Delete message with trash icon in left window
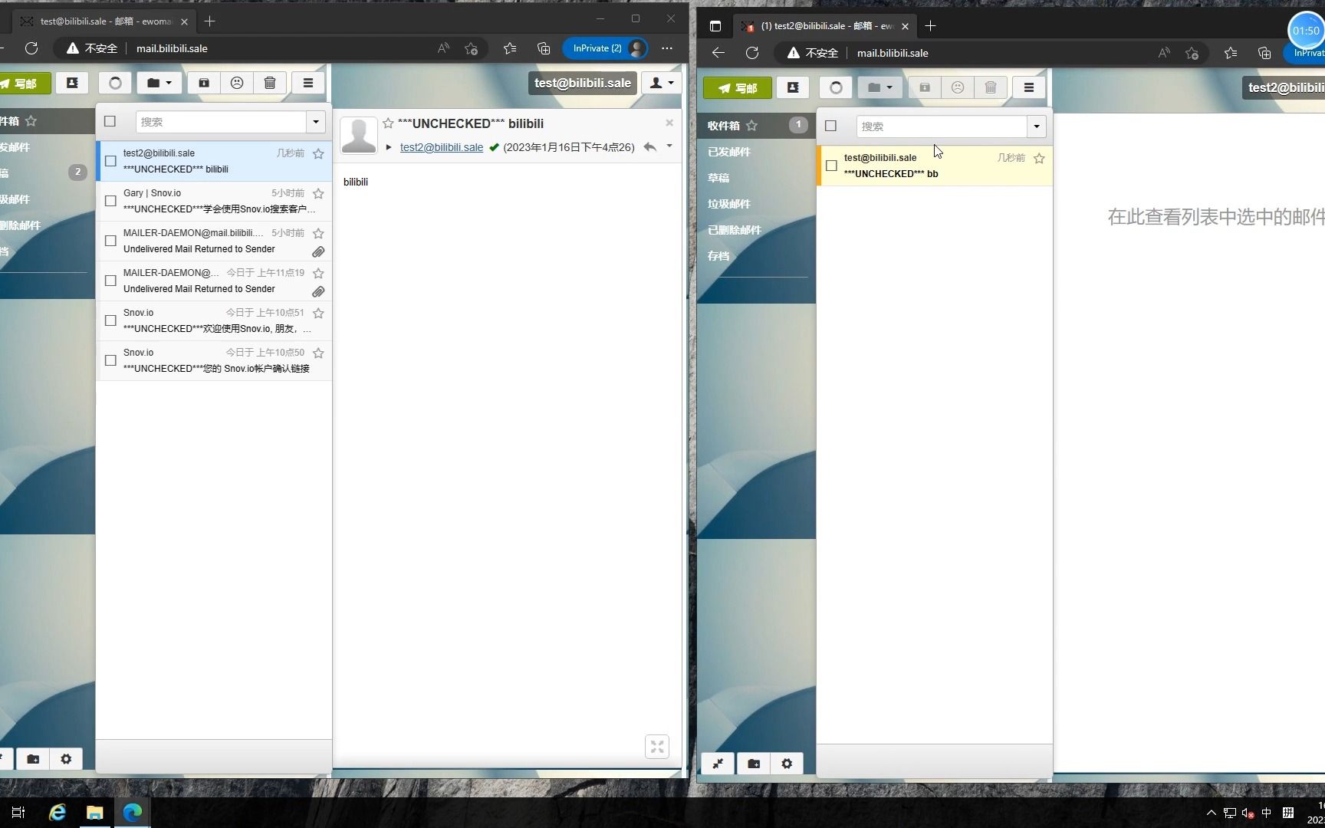 pyautogui.click(x=270, y=83)
